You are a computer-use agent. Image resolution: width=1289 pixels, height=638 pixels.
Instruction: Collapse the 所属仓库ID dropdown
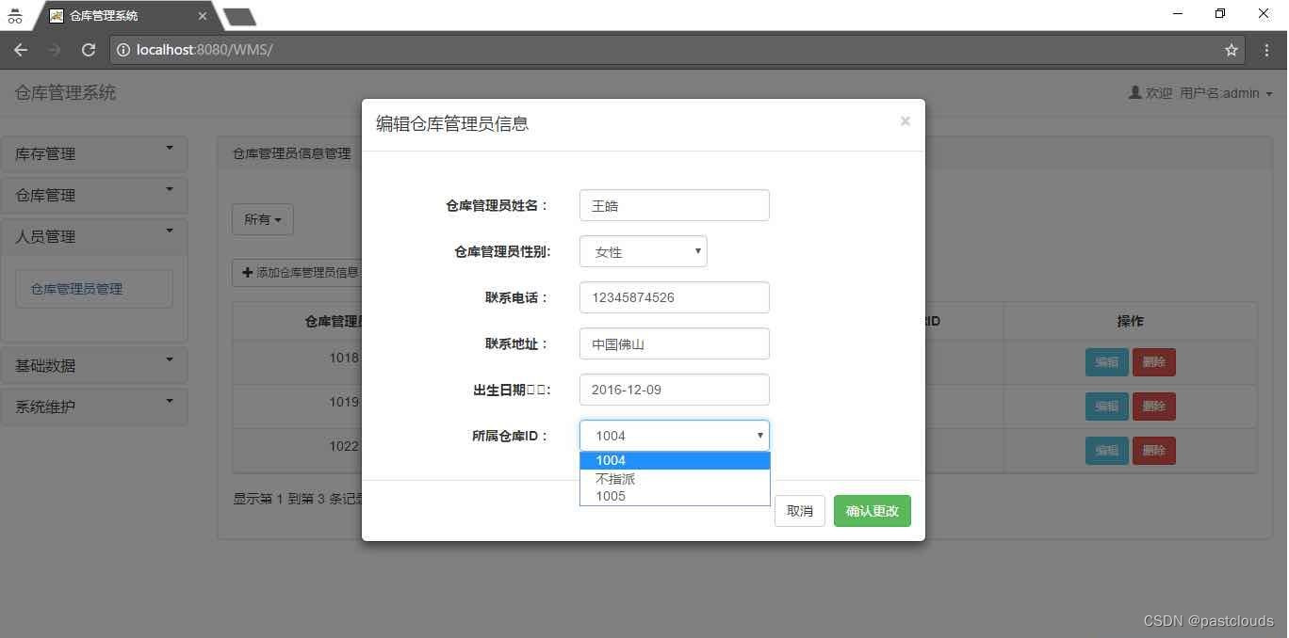click(x=675, y=436)
